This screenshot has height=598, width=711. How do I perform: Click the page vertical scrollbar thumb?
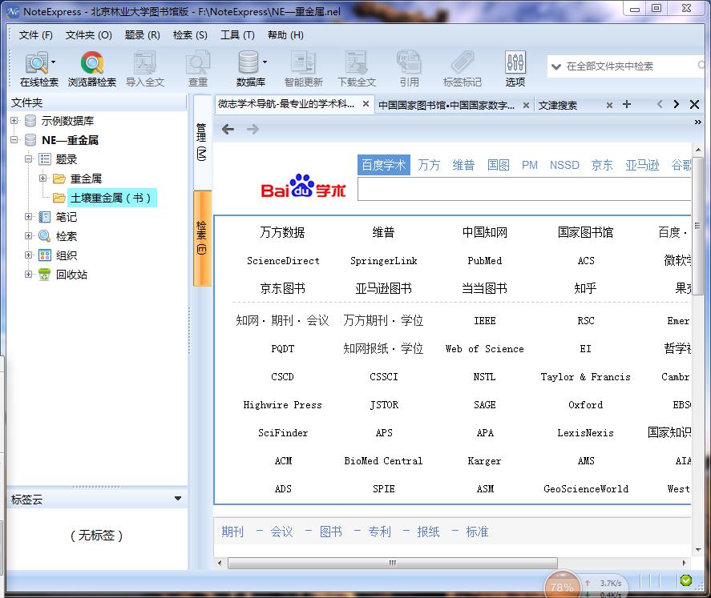pos(698,226)
